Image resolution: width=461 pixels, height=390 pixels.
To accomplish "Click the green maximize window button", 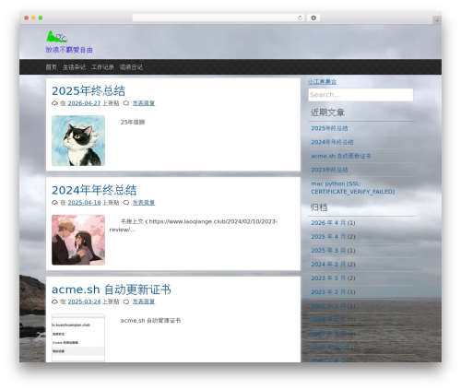I will 41,18.
